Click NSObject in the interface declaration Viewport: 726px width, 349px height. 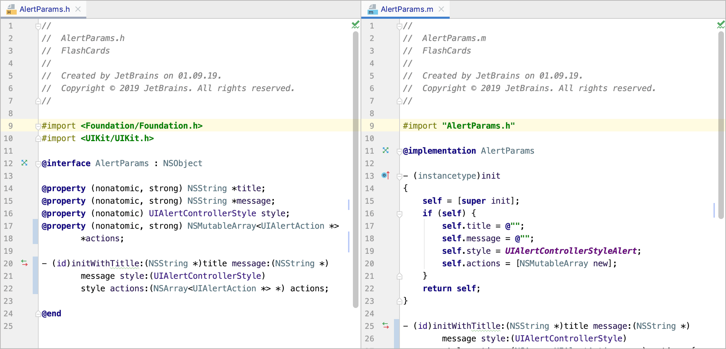click(183, 163)
